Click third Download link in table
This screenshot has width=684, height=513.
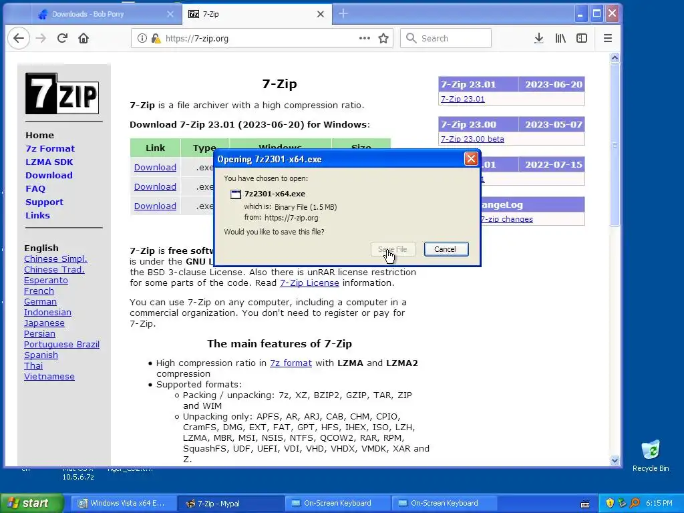[x=155, y=206]
